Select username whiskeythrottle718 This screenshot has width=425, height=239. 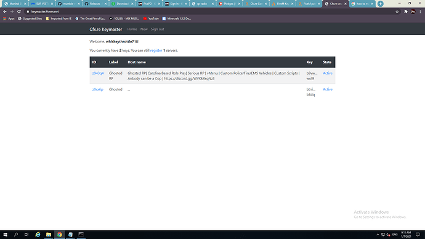click(x=122, y=41)
